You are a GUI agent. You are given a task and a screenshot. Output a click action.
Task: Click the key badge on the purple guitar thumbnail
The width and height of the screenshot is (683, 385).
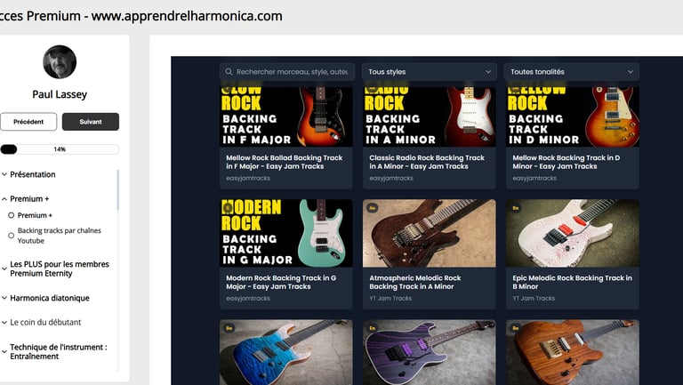click(x=372, y=328)
